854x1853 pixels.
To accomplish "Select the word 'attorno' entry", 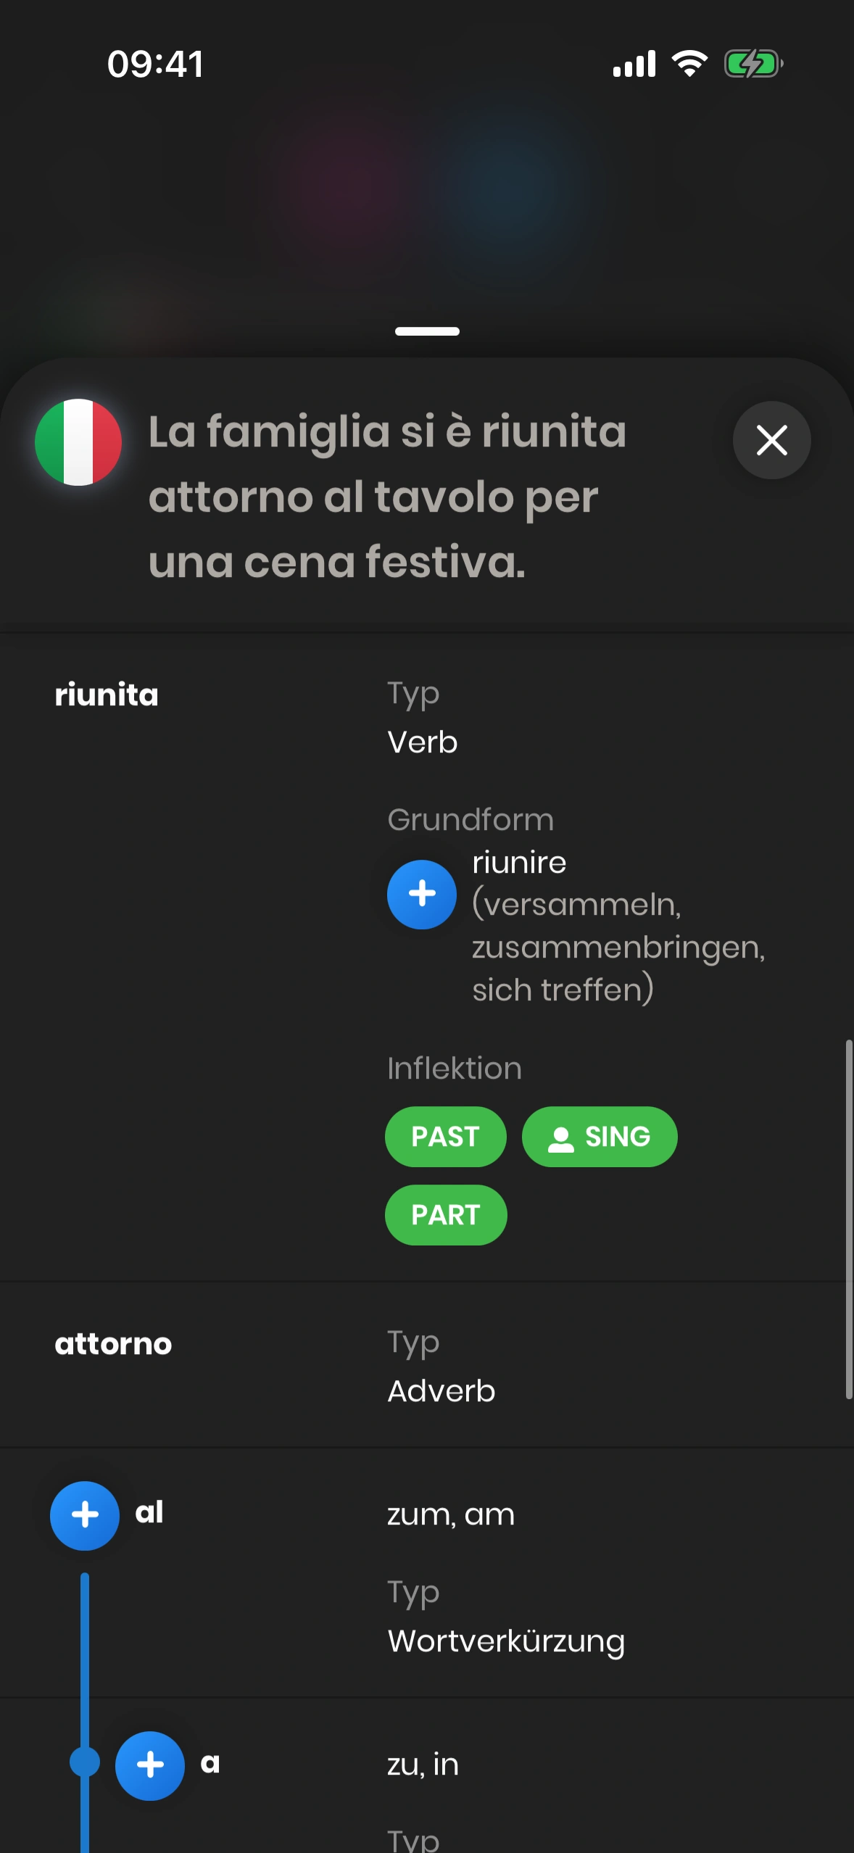I will 114,1344.
